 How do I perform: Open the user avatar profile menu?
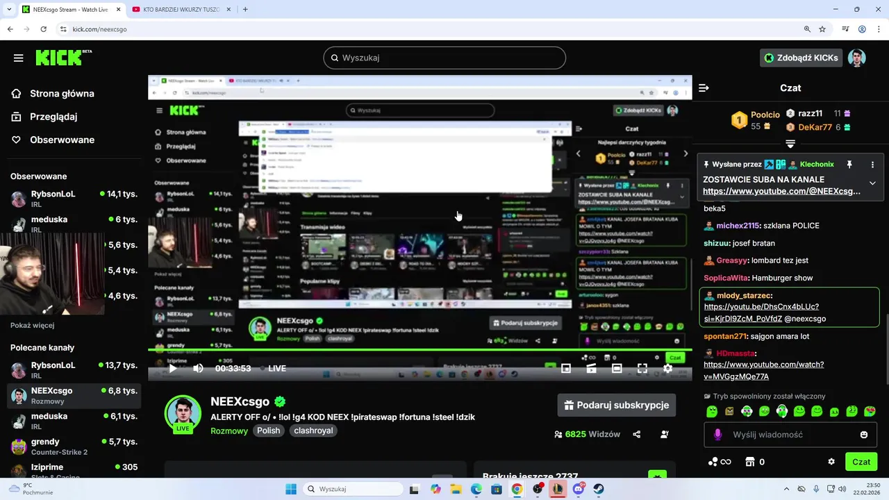pos(857,58)
